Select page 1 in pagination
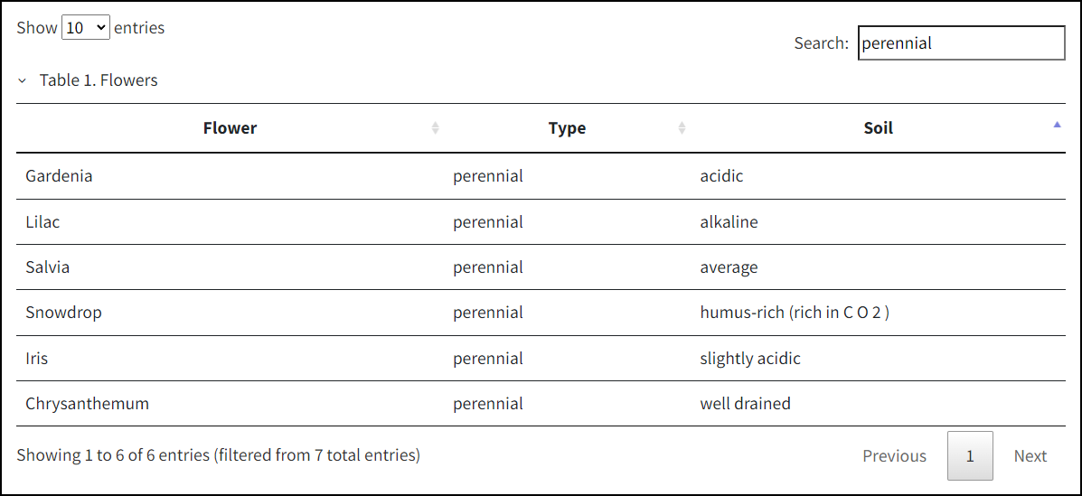Screen dimensions: 1082x496 [x=970, y=456]
